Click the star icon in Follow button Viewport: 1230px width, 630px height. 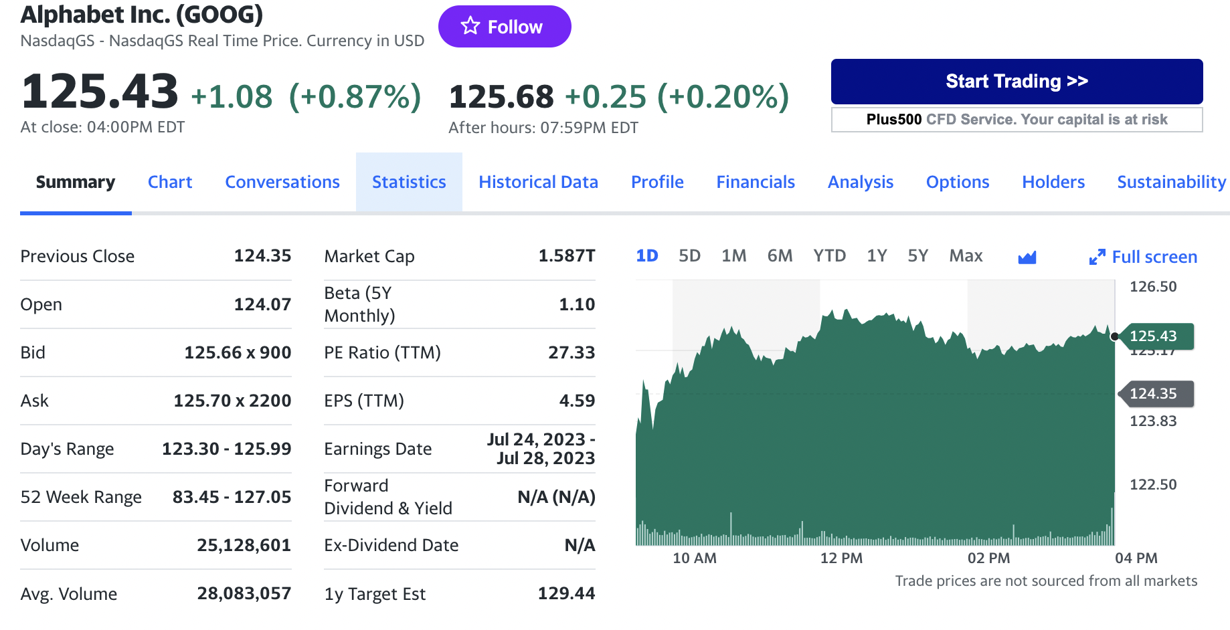pyautogui.click(x=470, y=26)
